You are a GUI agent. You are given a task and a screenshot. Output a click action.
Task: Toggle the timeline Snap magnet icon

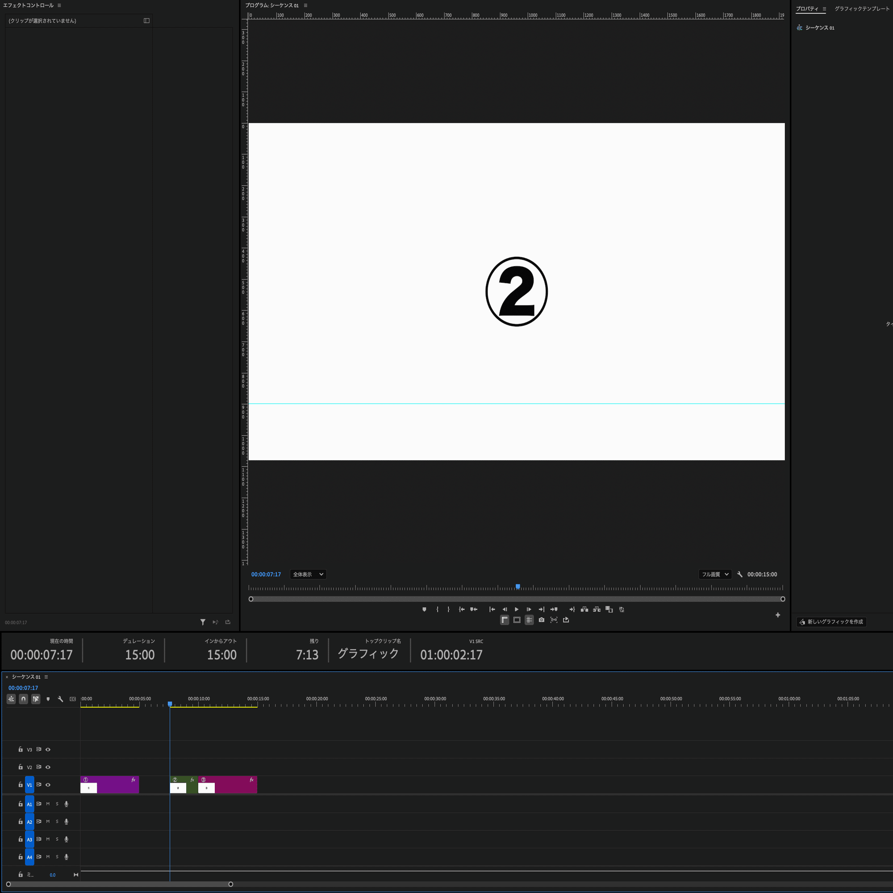24,699
